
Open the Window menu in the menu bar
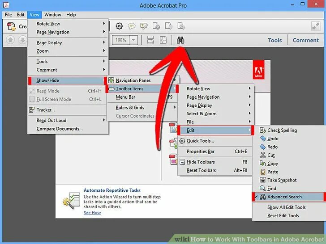pyautogui.click(x=53, y=15)
